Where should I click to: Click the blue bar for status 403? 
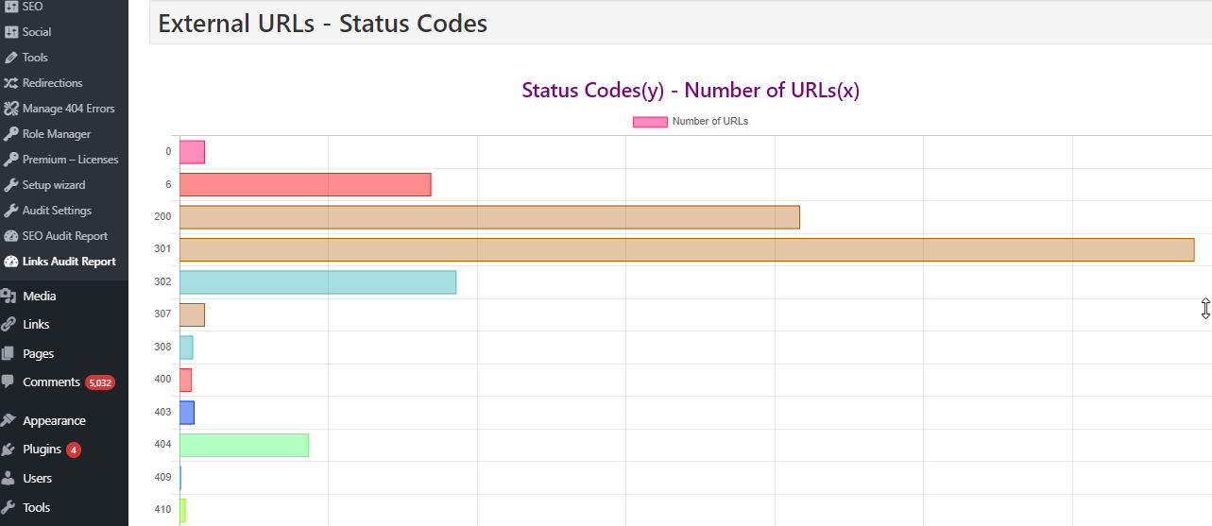point(187,413)
